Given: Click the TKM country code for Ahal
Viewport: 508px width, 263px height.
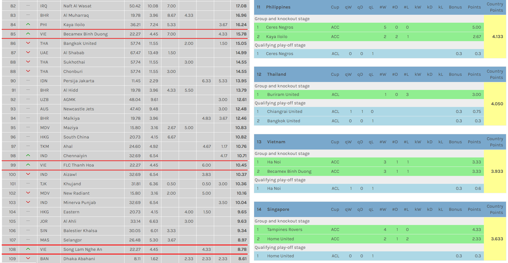Looking at the screenshot, I should pyautogui.click(x=45, y=146).
